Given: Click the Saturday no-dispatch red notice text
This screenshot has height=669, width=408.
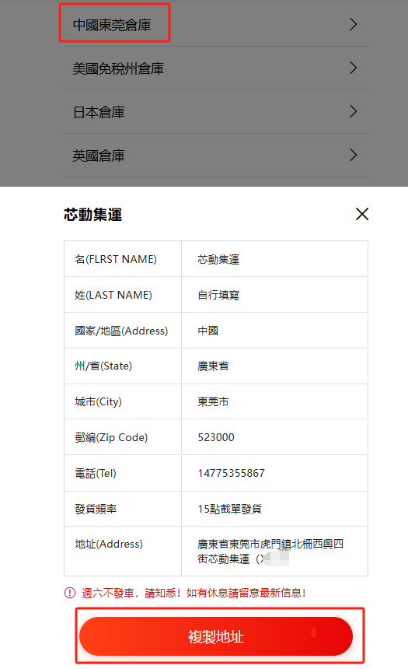Looking at the screenshot, I should pyautogui.click(x=194, y=593).
